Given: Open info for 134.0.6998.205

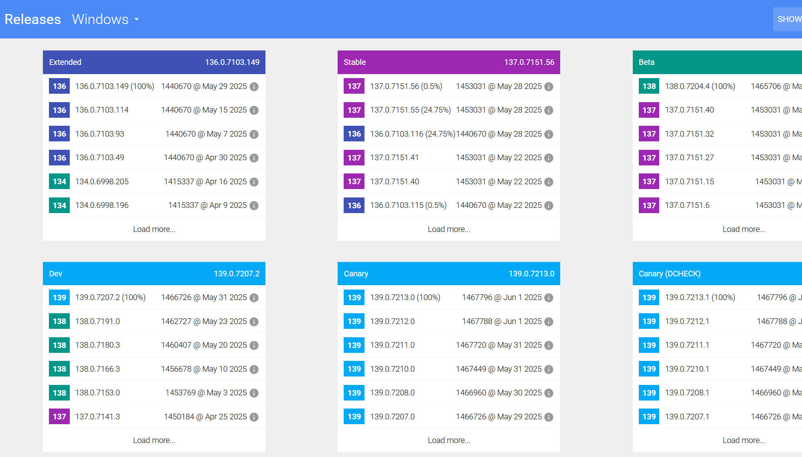Looking at the screenshot, I should (254, 182).
